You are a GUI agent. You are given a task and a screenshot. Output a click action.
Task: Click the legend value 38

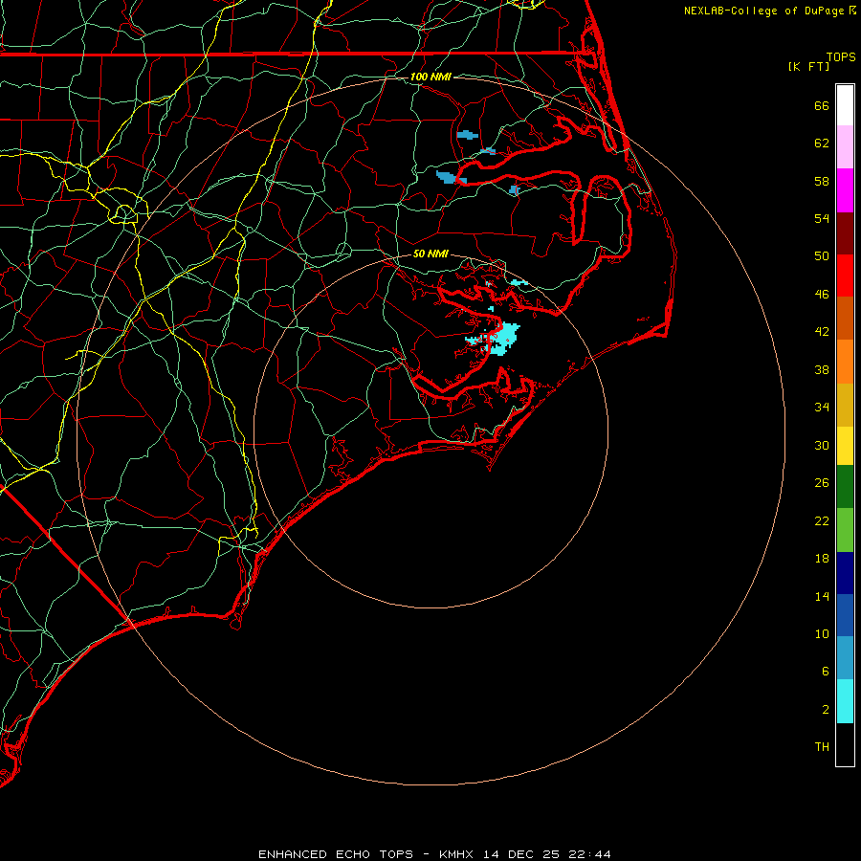click(822, 369)
